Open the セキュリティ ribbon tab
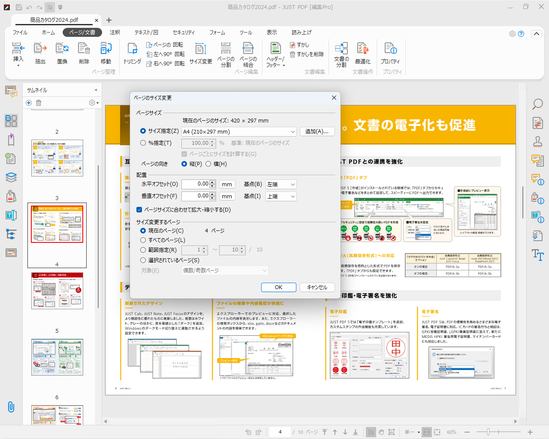 click(x=184, y=33)
